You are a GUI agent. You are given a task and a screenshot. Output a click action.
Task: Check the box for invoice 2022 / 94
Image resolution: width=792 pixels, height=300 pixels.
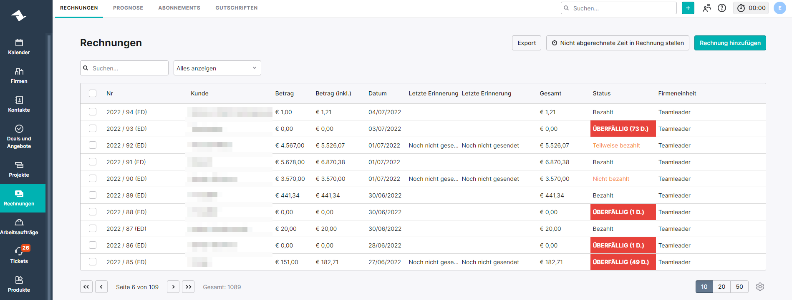(93, 112)
